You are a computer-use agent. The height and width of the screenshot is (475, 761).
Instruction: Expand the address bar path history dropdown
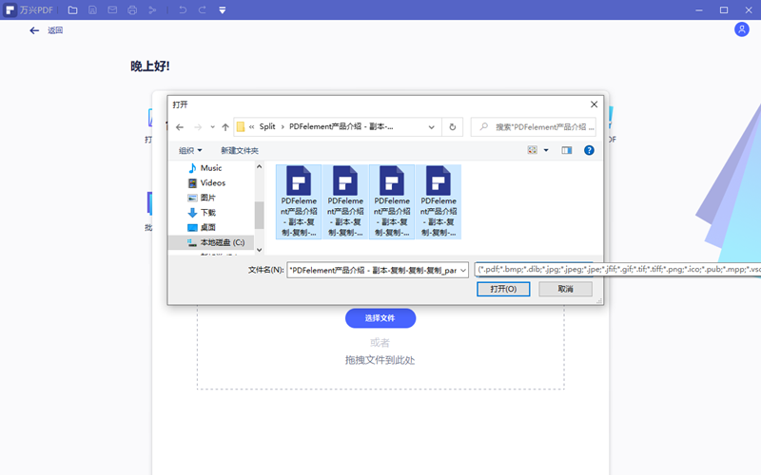point(432,126)
